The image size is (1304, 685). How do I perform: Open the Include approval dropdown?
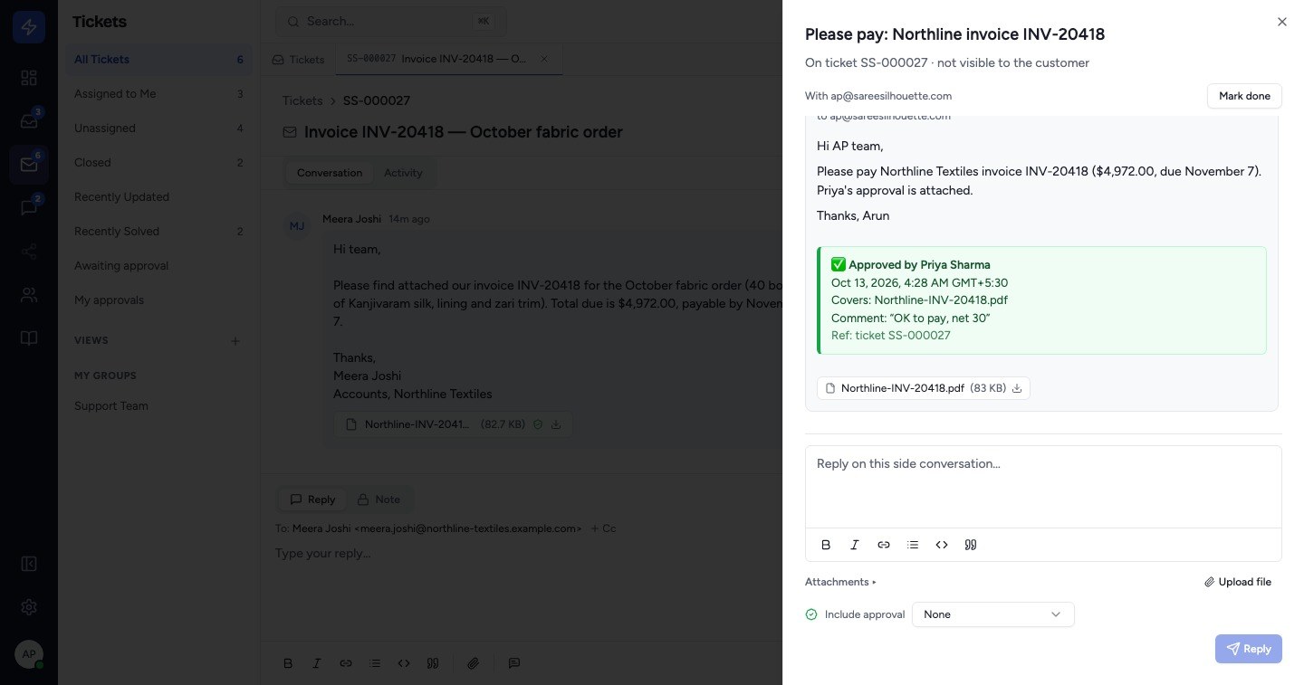tap(992, 614)
